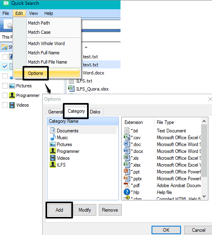
Task: Click the extension list scroll-up arrow
Action: point(204,121)
